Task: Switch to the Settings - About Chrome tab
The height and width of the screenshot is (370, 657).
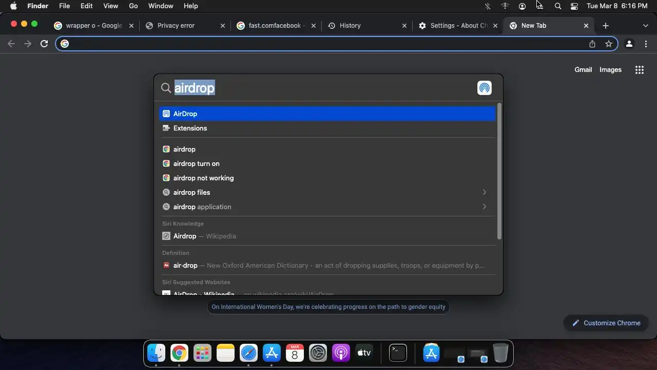Action: tap(457, 26)
